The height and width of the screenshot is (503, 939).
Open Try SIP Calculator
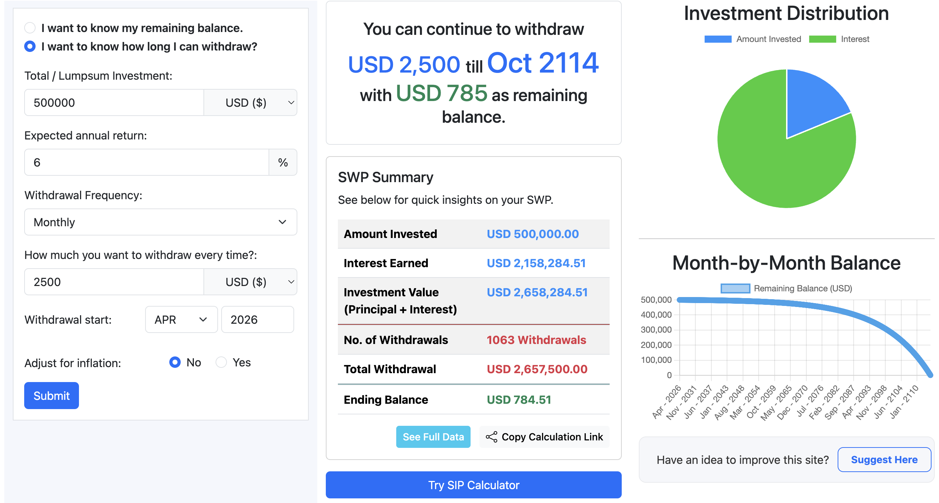tap(473, 485)
